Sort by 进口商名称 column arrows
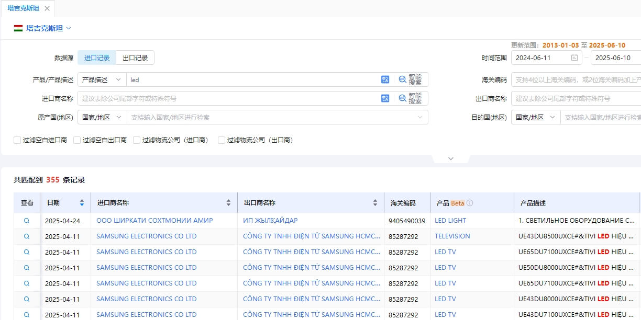The width and height of the screenshot is (641, 320). pyautogui.click(x=228, y=203)
